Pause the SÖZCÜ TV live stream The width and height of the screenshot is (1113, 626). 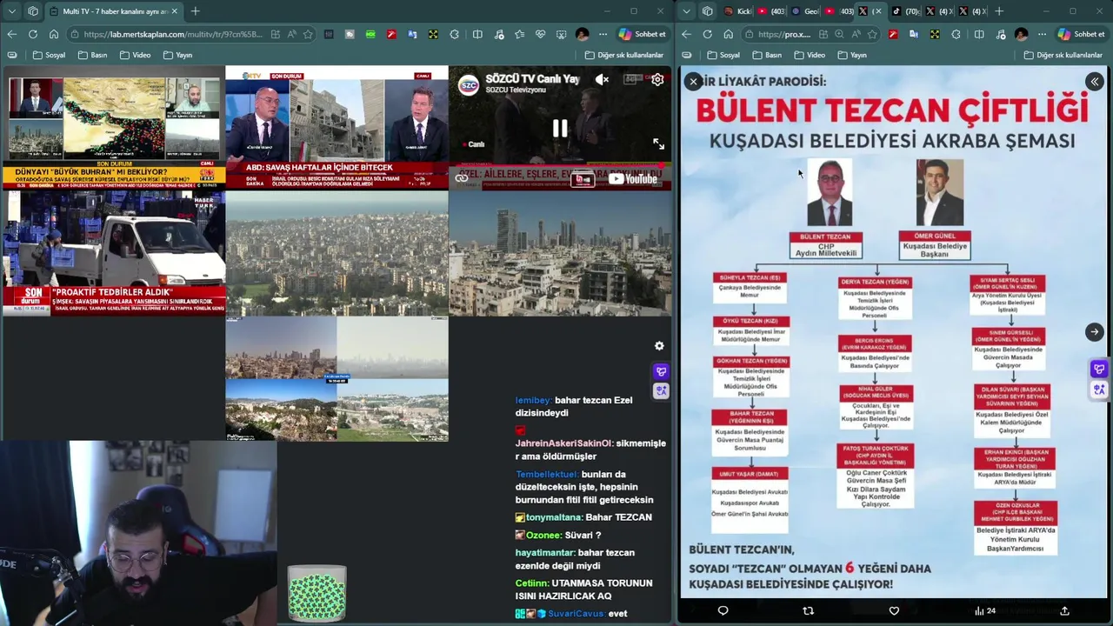(560, 129)
